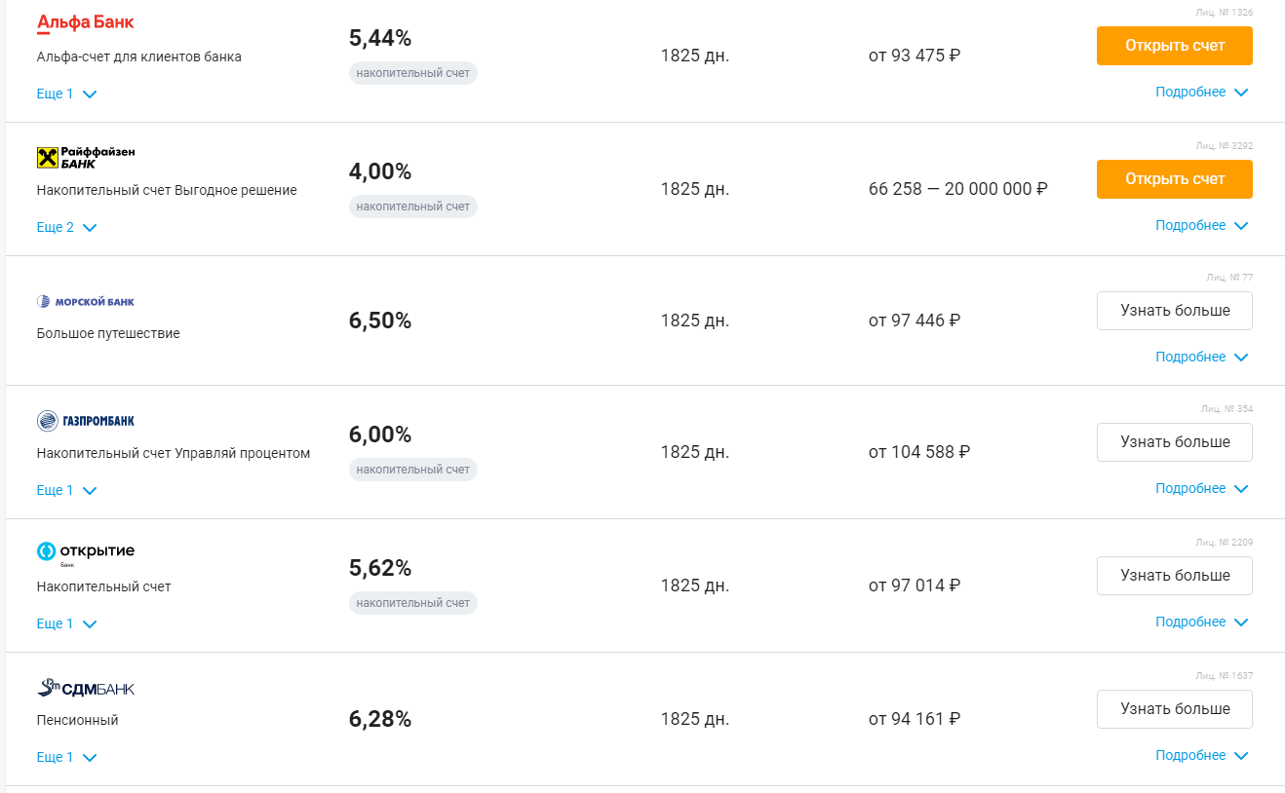
Task: Click the Морской Банк logo
Action: coord(86,302)
